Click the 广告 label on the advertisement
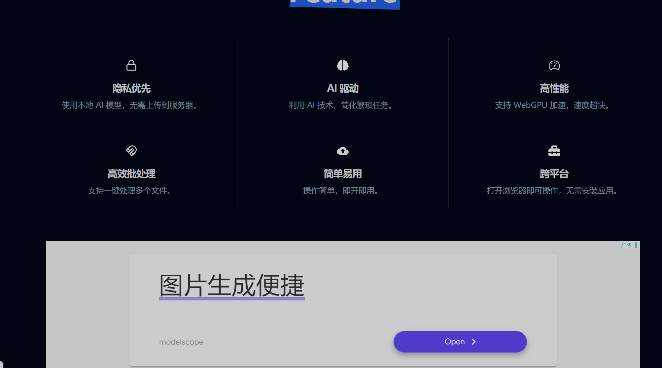The image size is (662, 368). tap(627, 245)
